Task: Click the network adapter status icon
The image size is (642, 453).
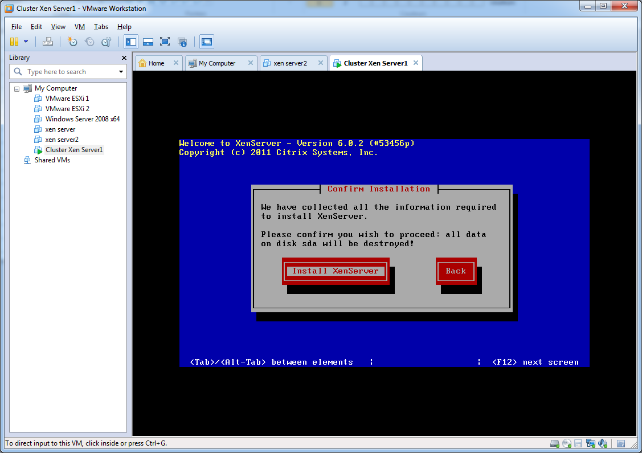Action: click(591, 443)
